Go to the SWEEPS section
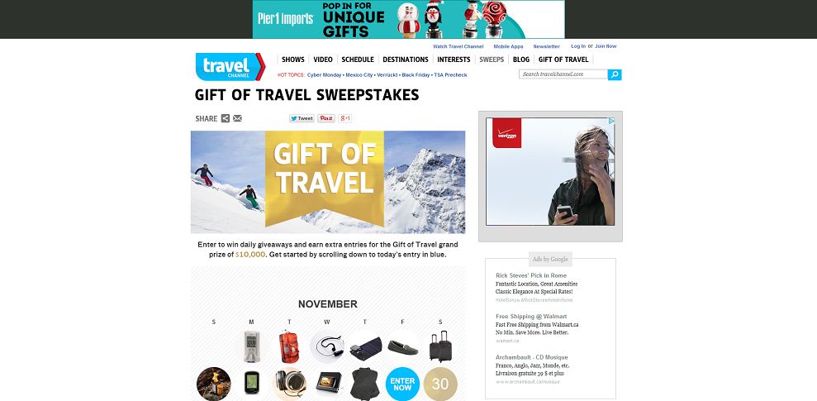Viewport: 817px width, 401px height. point(492,60)
